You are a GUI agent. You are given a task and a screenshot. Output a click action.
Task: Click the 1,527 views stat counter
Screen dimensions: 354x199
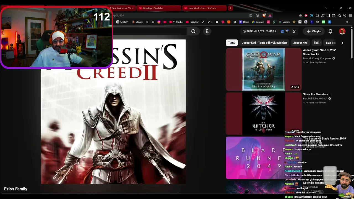(x=259, y=32)
